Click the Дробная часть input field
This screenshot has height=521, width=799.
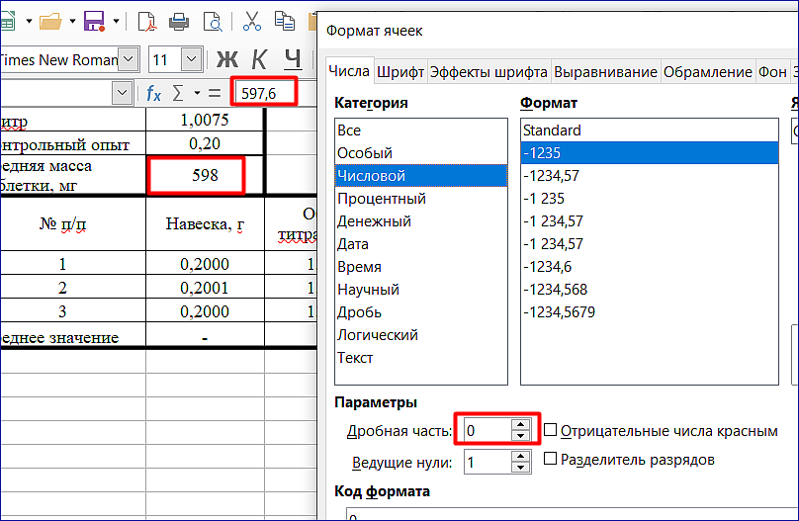[x=488, y=430]
